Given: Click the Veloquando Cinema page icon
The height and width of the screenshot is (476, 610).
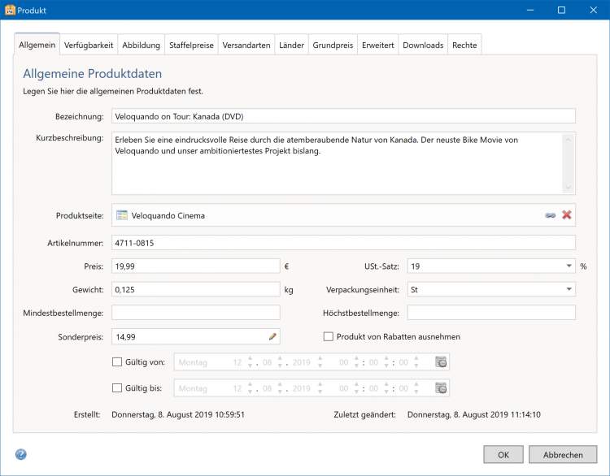Looking at the screenshot, I should point(122,215).
